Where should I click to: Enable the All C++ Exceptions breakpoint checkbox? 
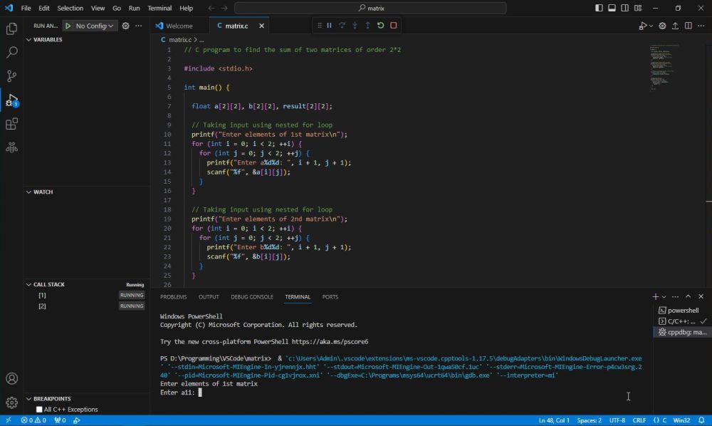[x=39, y=409]
